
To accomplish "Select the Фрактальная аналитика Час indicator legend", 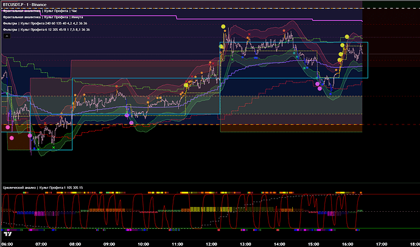I will pos(40,11).
